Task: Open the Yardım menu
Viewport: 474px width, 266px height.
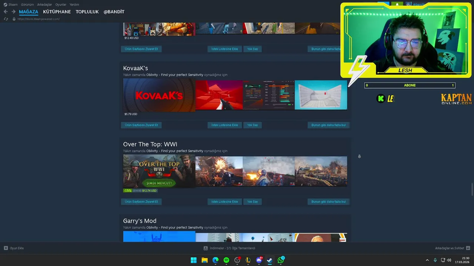Action: [74, 4]
